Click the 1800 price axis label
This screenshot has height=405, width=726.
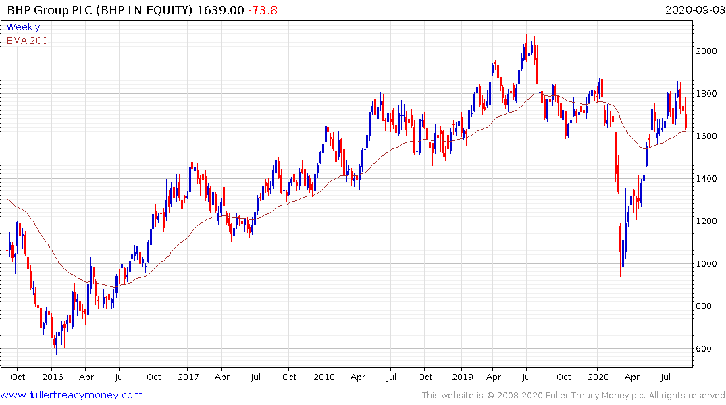[x=706, y=94]
